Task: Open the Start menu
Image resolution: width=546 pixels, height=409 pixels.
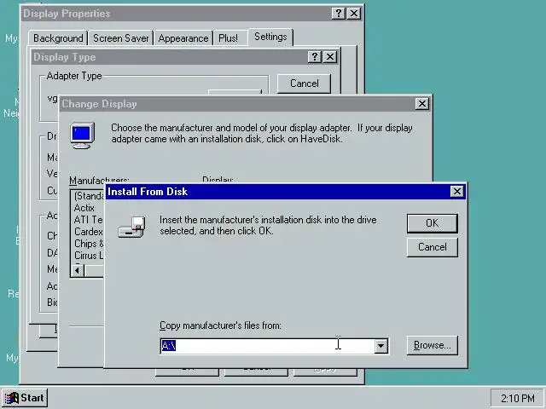Action: tap(25, 398)
